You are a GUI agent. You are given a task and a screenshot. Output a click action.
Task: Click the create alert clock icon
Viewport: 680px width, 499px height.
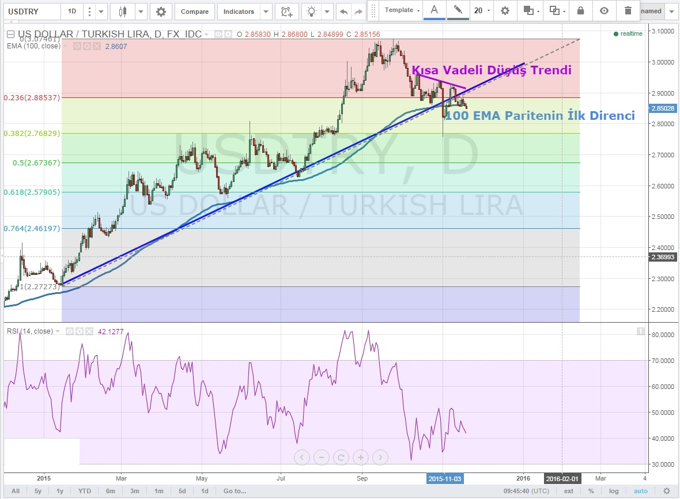coord(285,11)
